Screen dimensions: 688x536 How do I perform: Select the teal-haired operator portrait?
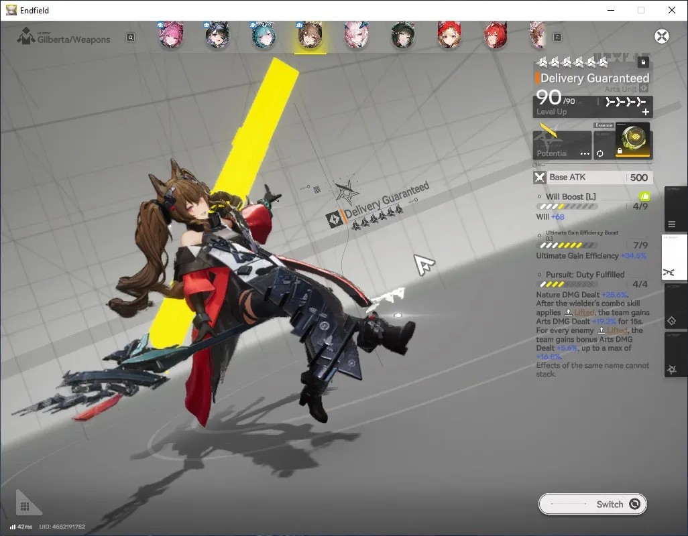[264, 36]
